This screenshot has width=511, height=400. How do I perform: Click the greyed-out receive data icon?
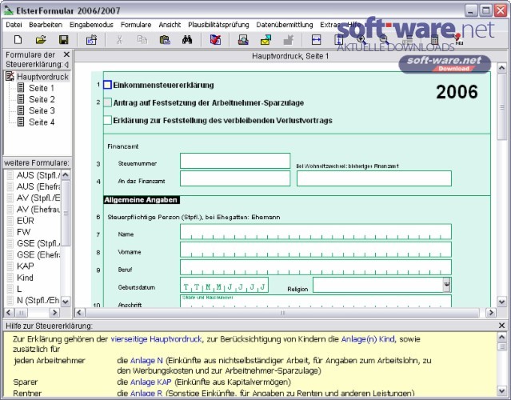click(289, 40)
